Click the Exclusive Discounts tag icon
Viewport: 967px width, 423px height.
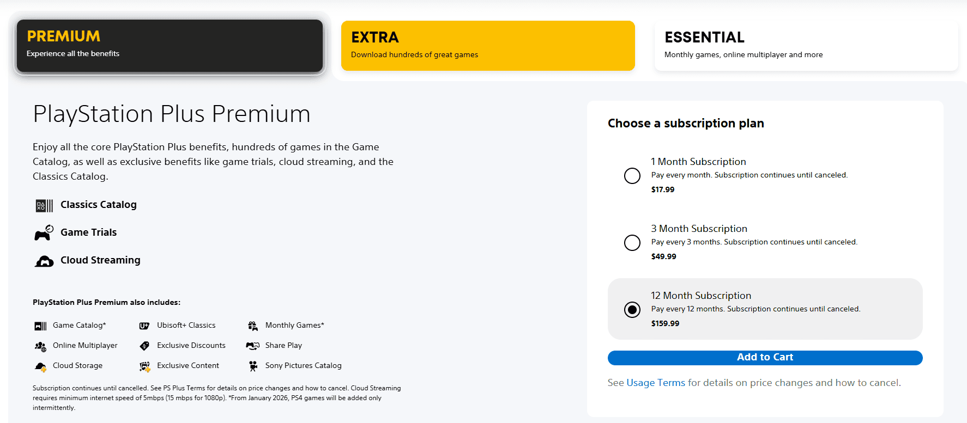pos(144,346)
